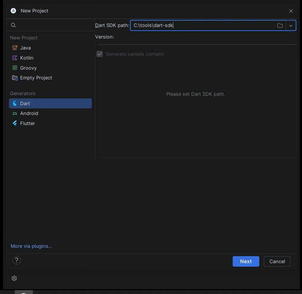This screenshot has height=294, width=302.
Task: Click the 'Generators' section header
Action: [x=23, y=93]
